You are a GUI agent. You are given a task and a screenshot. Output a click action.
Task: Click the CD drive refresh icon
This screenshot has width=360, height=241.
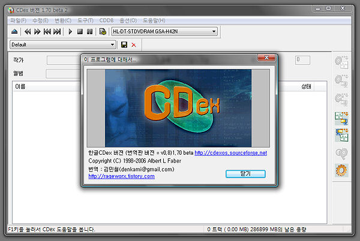pos(103,31)
